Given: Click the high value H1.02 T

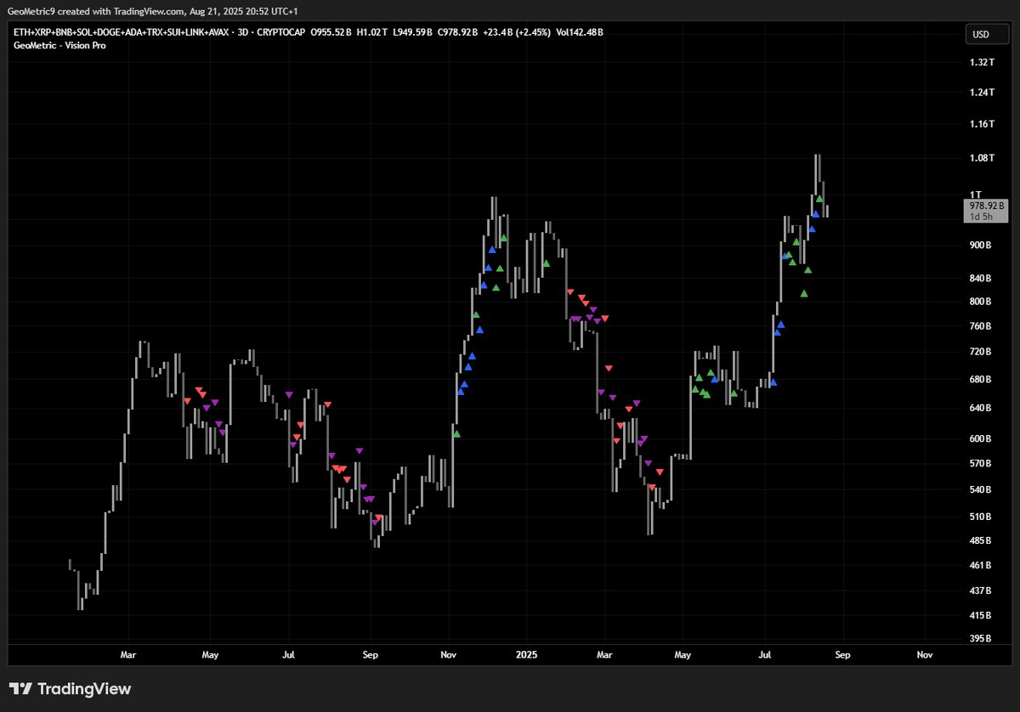Looking at the screenshot, I should click(372, 32).
